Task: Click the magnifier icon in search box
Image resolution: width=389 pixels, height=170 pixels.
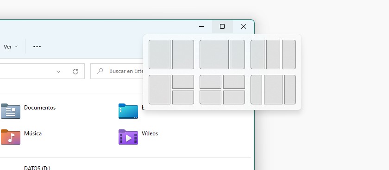Action: pos(100,71)
